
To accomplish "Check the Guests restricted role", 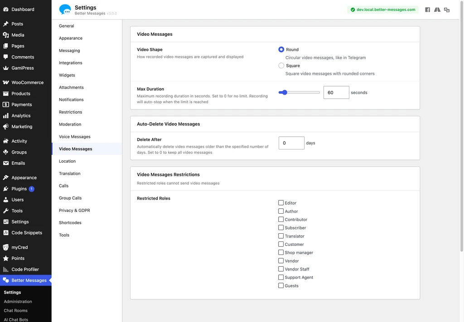I will [281, 285].
